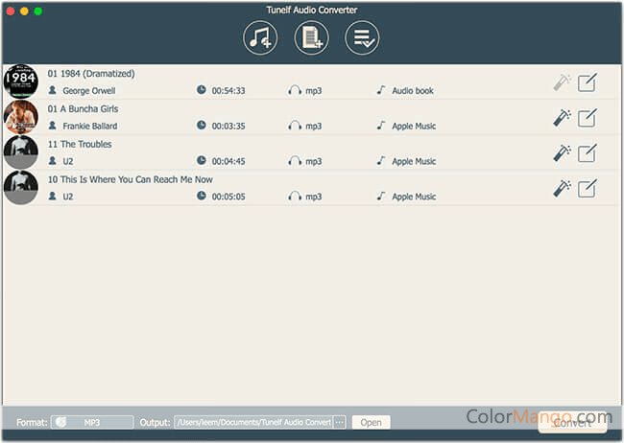Viewport: 624px width, 443px height.
Task: Click duration '00:04:45'
Action: 228,161
